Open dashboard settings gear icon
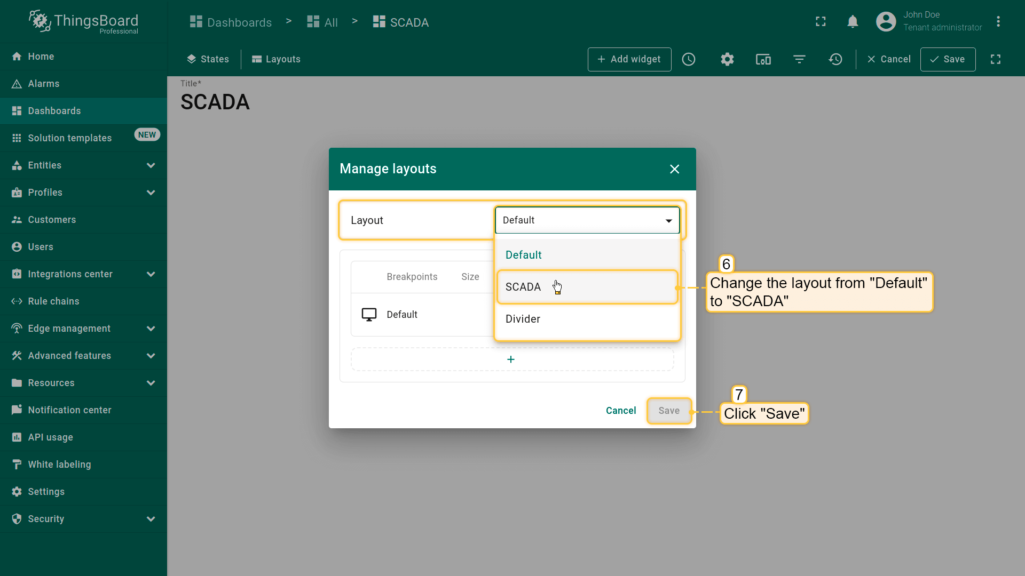This screenshot has height=576, width=1025. pos(727,59)
